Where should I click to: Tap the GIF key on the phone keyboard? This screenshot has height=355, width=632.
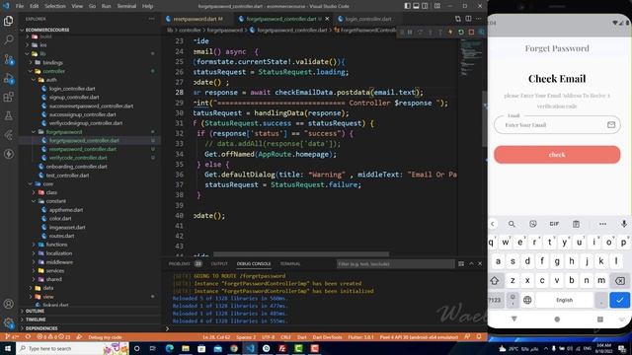(554, 224)
